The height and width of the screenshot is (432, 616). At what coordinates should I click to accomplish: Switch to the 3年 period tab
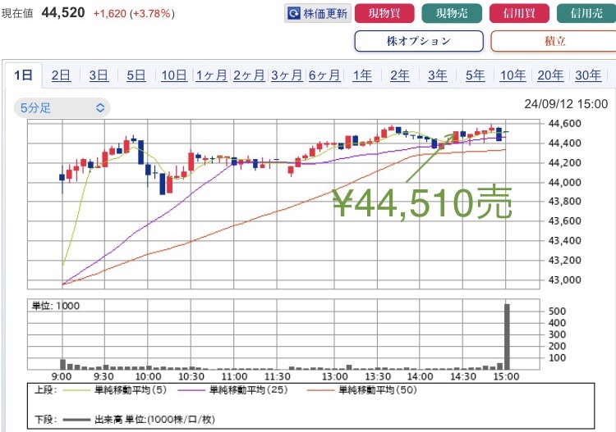pos(438,75)
